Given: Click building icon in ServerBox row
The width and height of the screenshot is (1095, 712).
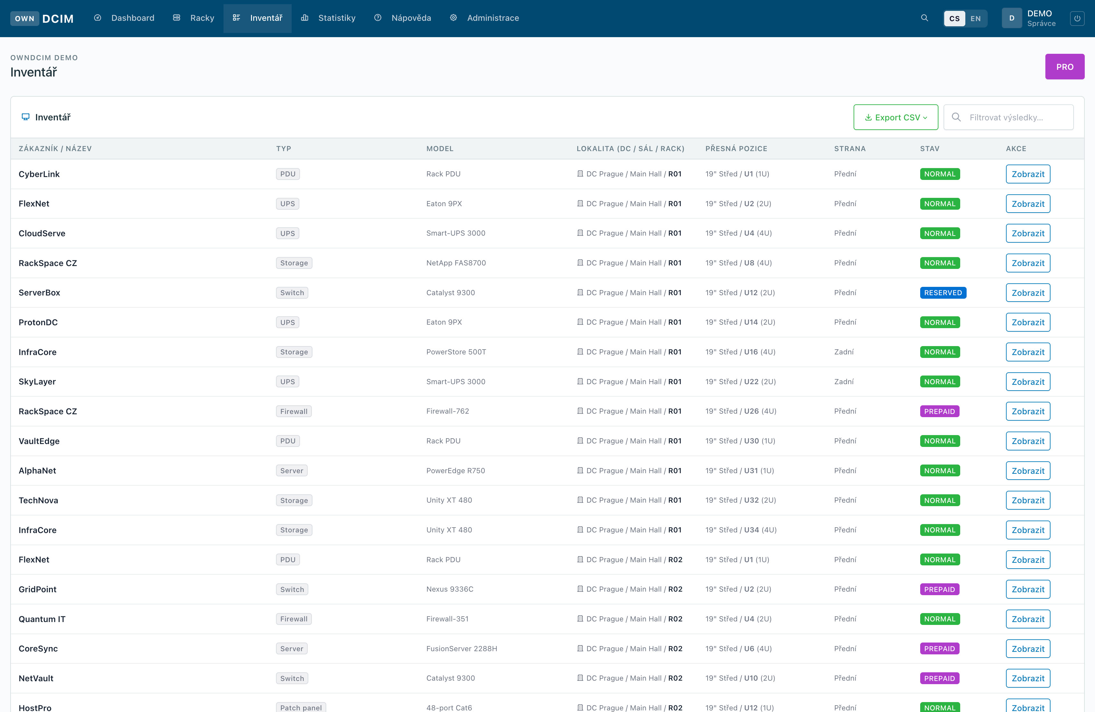Looking at the screenshot, I should pyautogui.click(x=580, y=293).
